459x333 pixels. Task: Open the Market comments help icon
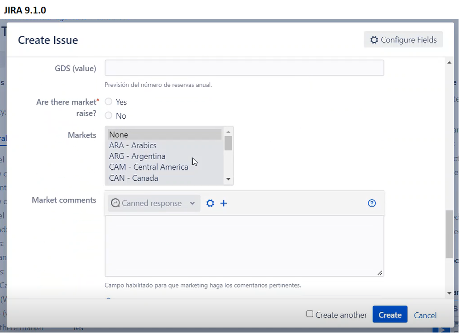[372, 203]
